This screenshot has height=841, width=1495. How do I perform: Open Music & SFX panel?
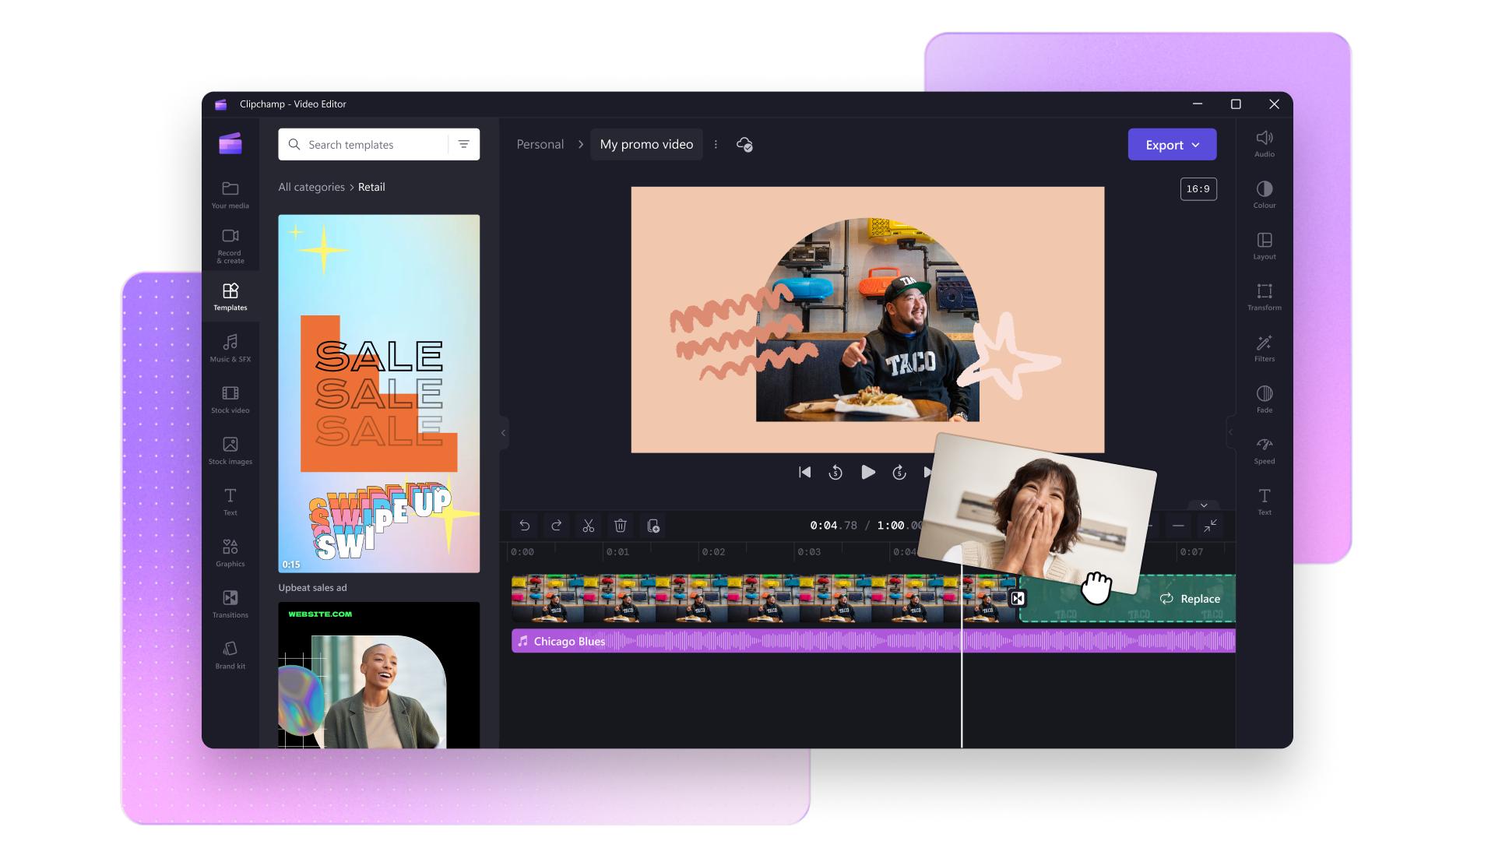pyautogui.click(x=230, y=347)
